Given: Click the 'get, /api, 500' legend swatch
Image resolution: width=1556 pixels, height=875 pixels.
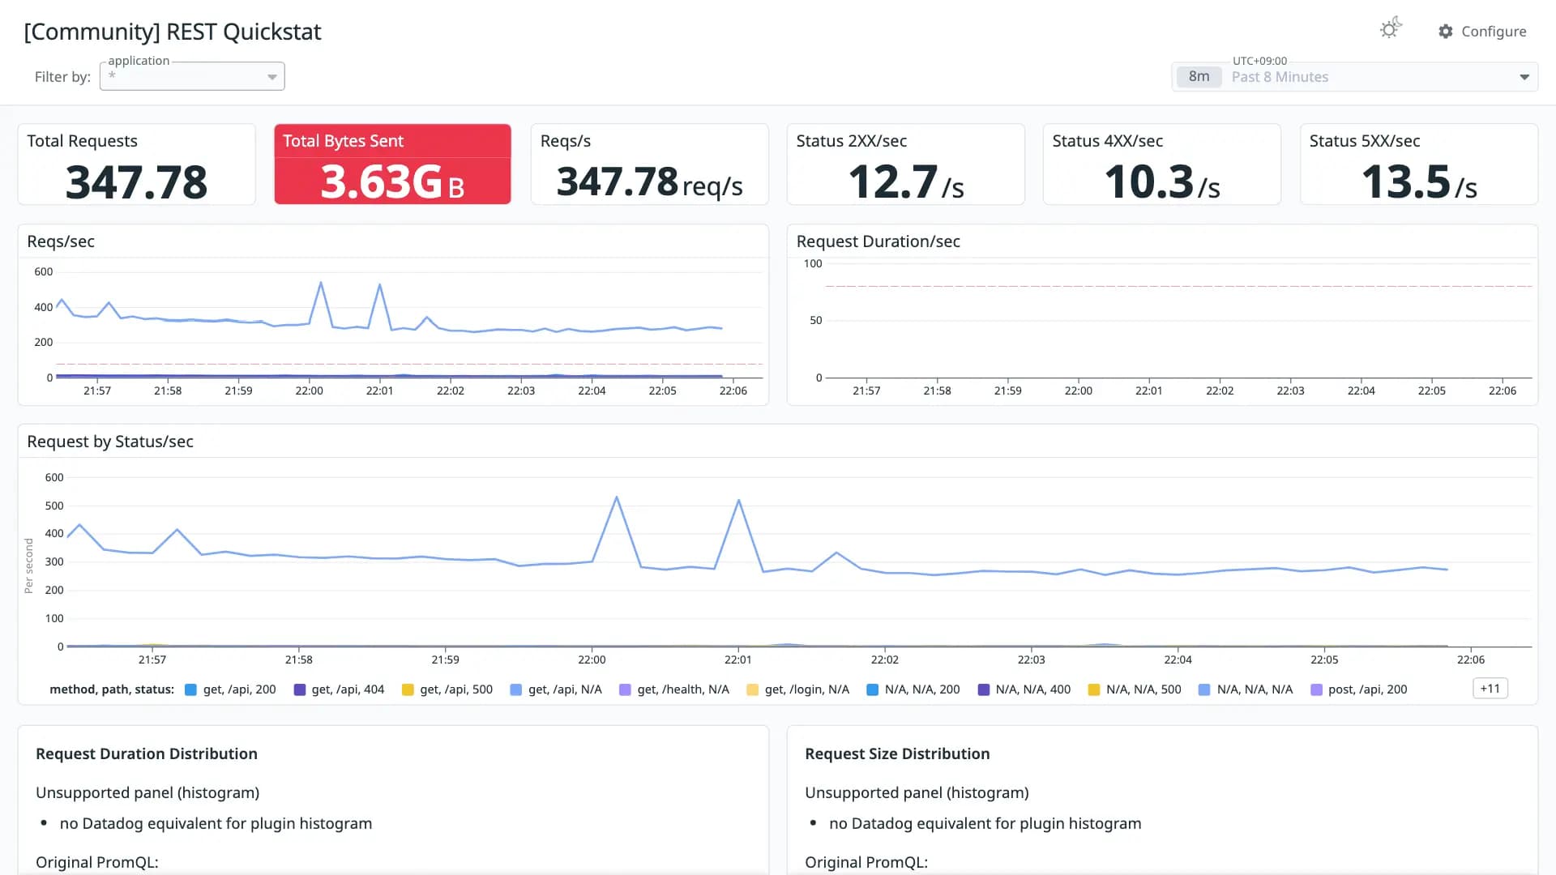Looking at the screenshot, I should [408, 689].
